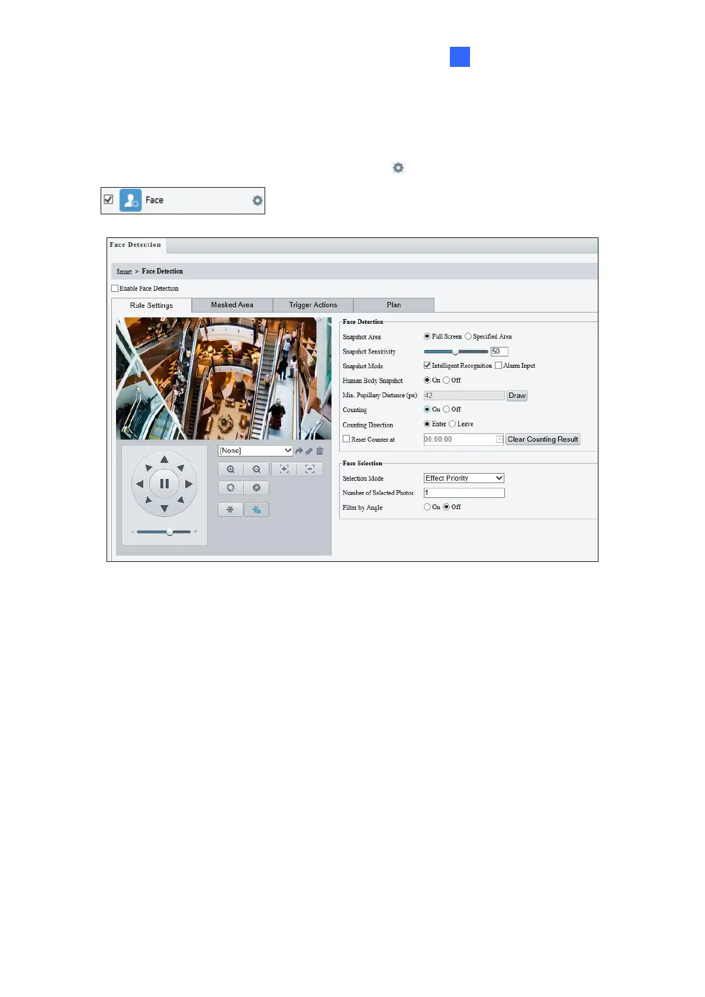705x997 pixels.
Task: Click the Face Detection window tab
Action: click(136, 245)
